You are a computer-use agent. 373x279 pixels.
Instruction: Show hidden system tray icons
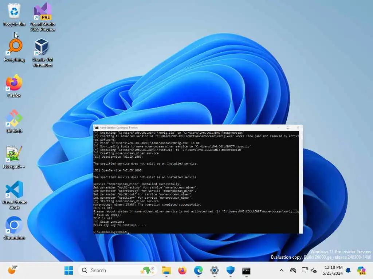[x=282, y=270]
